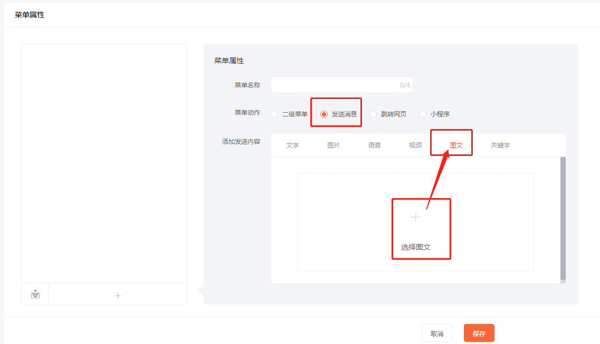Select the 二级菜单 radio button
Image resolution: width=600 pixels, height=344 pixels.
[274, 114]
